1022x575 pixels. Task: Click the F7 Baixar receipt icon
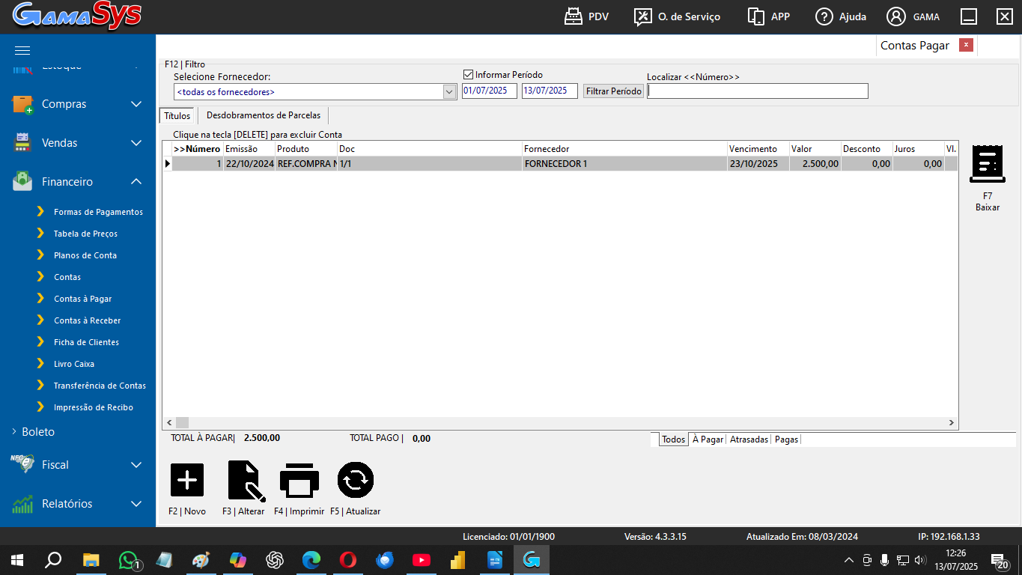[x=987, y=164]
